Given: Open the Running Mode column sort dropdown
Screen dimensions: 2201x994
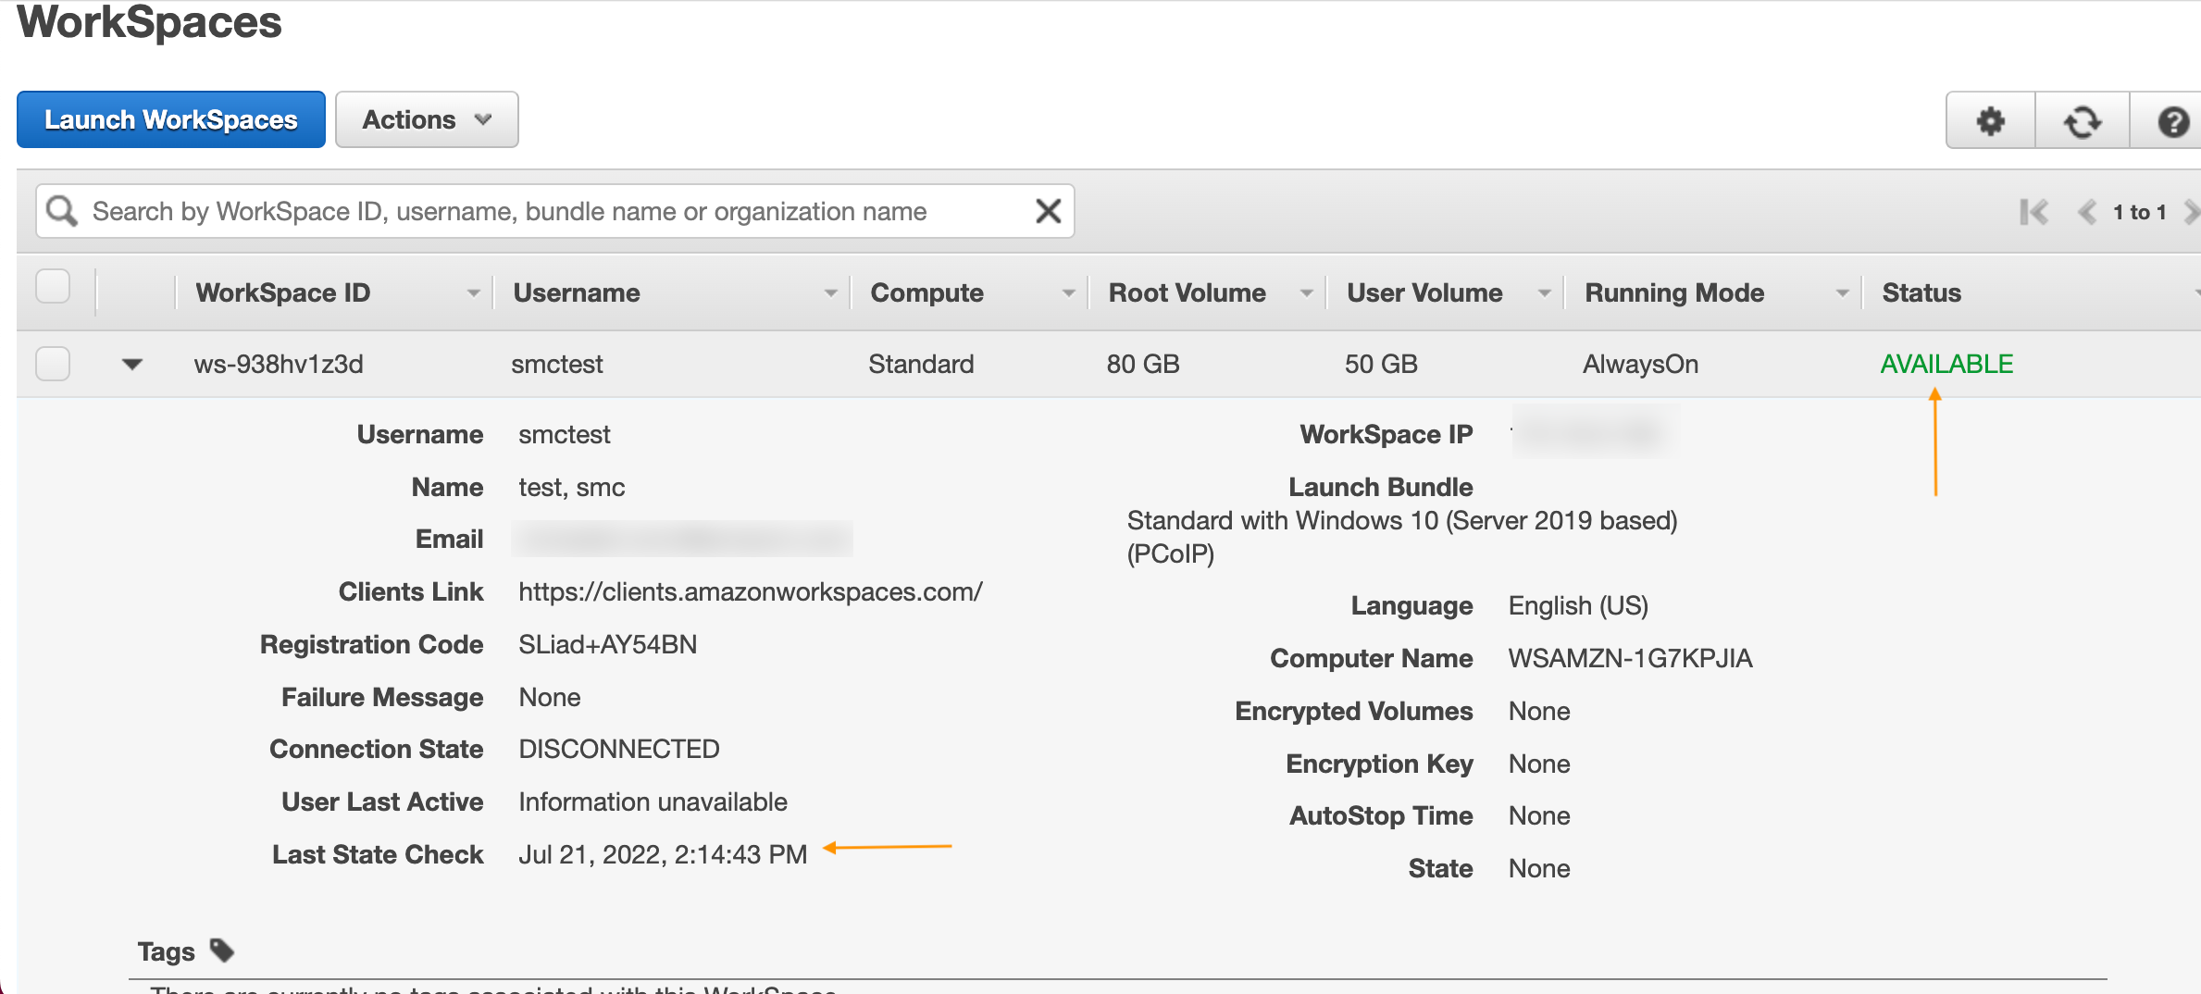Looking at the screenshot, I should [1842, 292].
